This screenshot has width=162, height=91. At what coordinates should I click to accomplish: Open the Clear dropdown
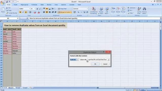tap(131, 13)
